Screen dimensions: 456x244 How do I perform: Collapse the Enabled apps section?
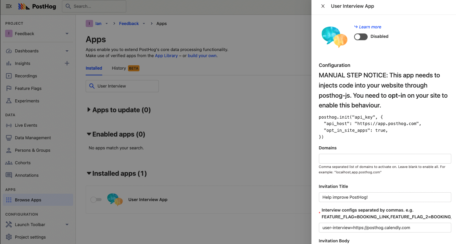coord(89,134)
